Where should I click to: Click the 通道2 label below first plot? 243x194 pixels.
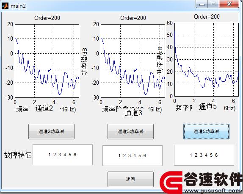click(44, 108)
